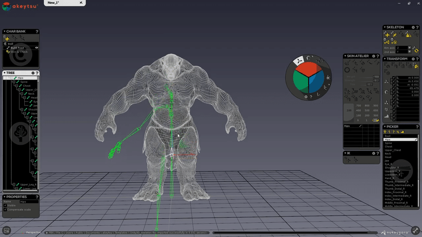Image resolution: width=422 pixels, height=237 pixels.
Task: Click the yellow plus add-character icon in Char Bank
Action: [6, 38]
